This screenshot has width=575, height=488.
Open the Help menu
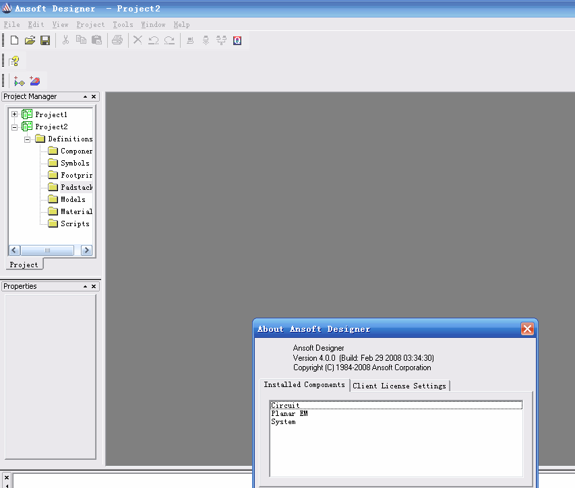click(181, 24)
